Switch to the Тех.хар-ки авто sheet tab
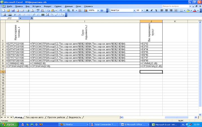The height and width of the screenshot is (127, 202). tap(34, 117)
